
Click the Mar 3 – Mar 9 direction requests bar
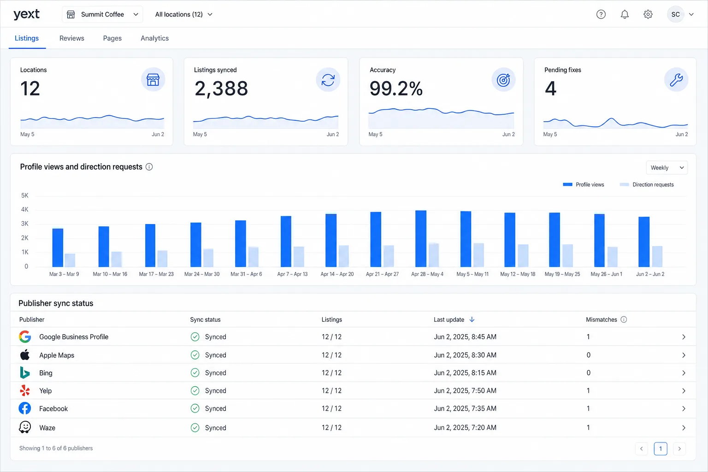[70, 260]
